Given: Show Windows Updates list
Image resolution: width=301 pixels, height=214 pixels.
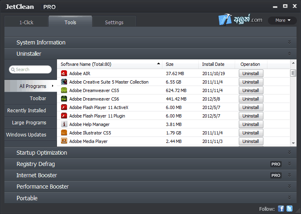Looking at the screenshot, I should (31, 134).
